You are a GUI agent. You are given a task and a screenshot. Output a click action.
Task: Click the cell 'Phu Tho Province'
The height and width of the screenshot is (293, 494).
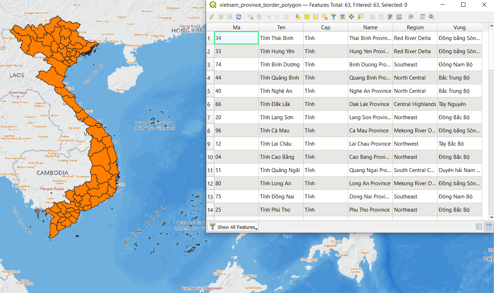[370, 209]
